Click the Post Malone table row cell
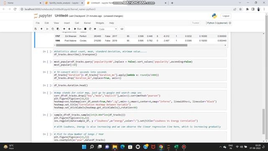 click(70, 41)
